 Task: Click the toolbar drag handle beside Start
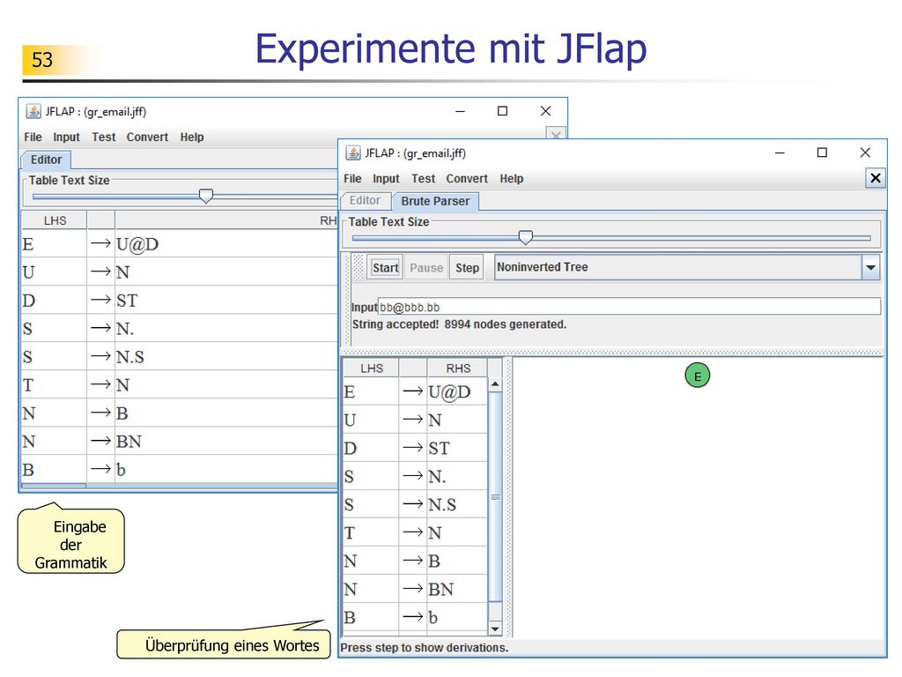click(358, 268)
